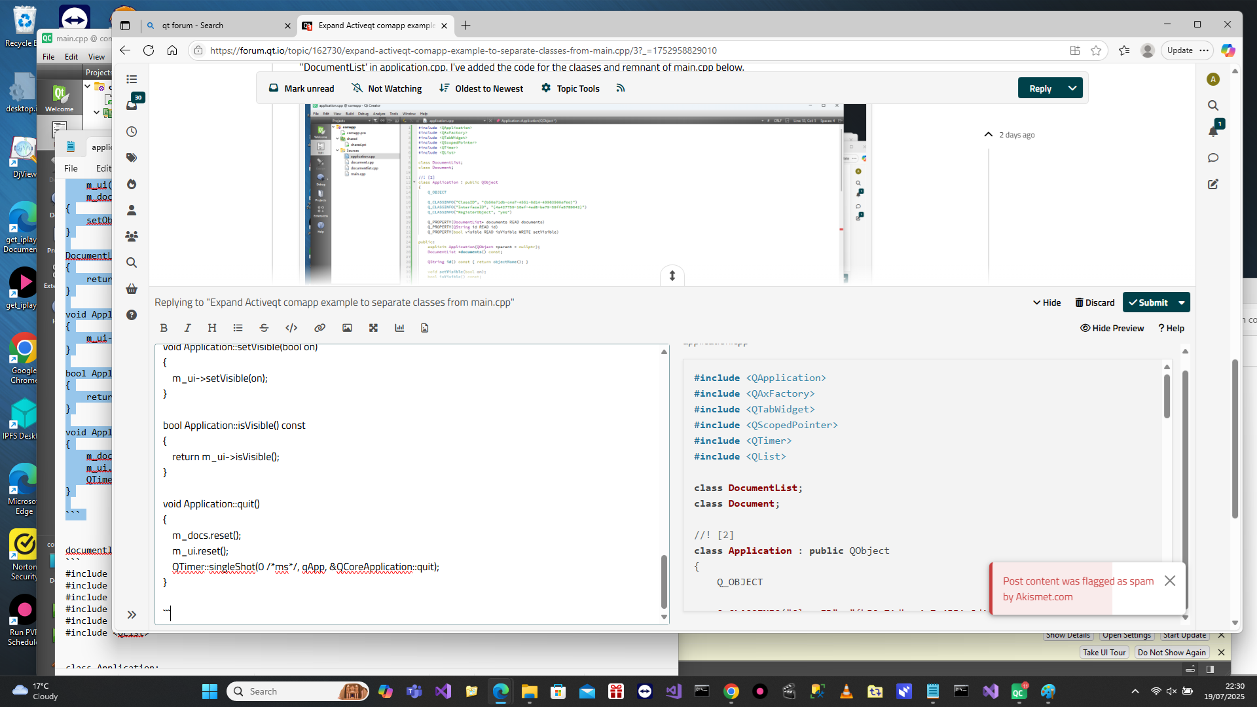This screenshot has height=707, width=1257.
Task: Open tags page in forum sidebar
Action: tap(132, 158)
